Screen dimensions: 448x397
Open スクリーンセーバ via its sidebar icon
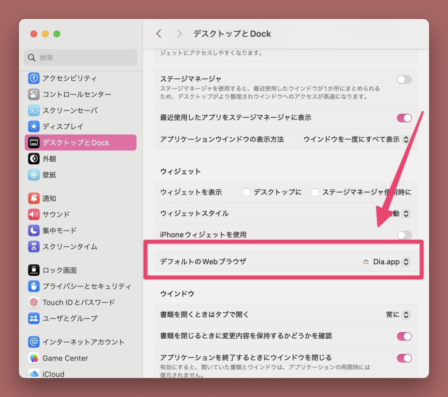pos(34,110)
